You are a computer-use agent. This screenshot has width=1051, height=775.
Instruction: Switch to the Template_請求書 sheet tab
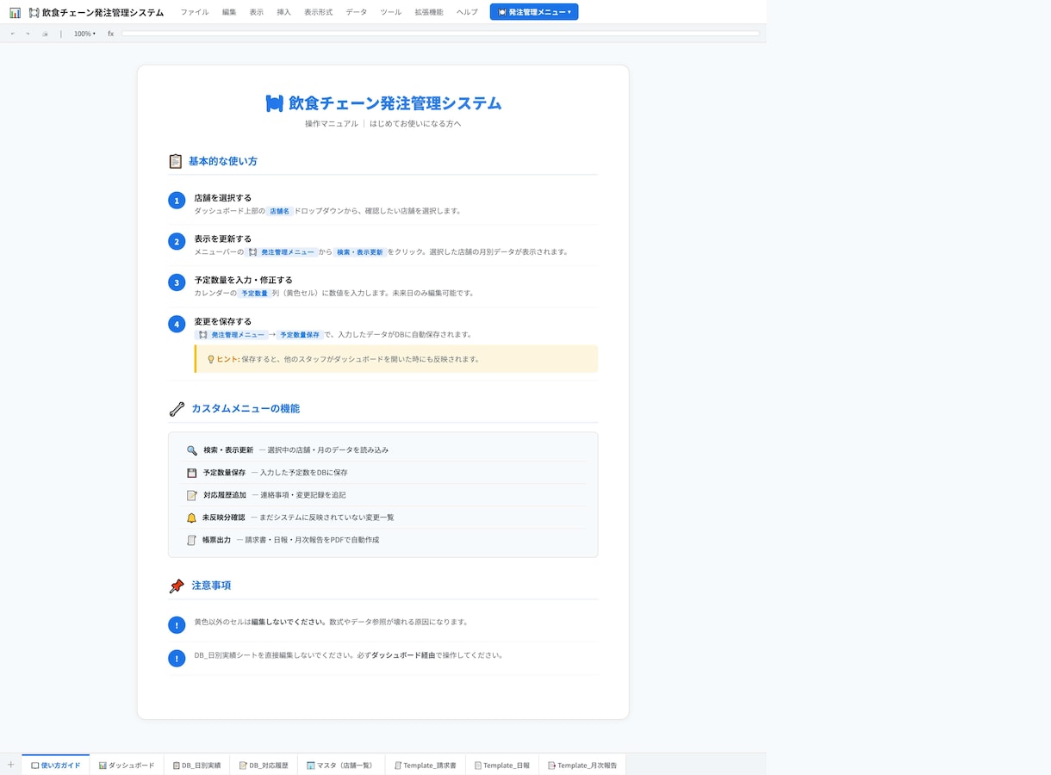point(425,765)
